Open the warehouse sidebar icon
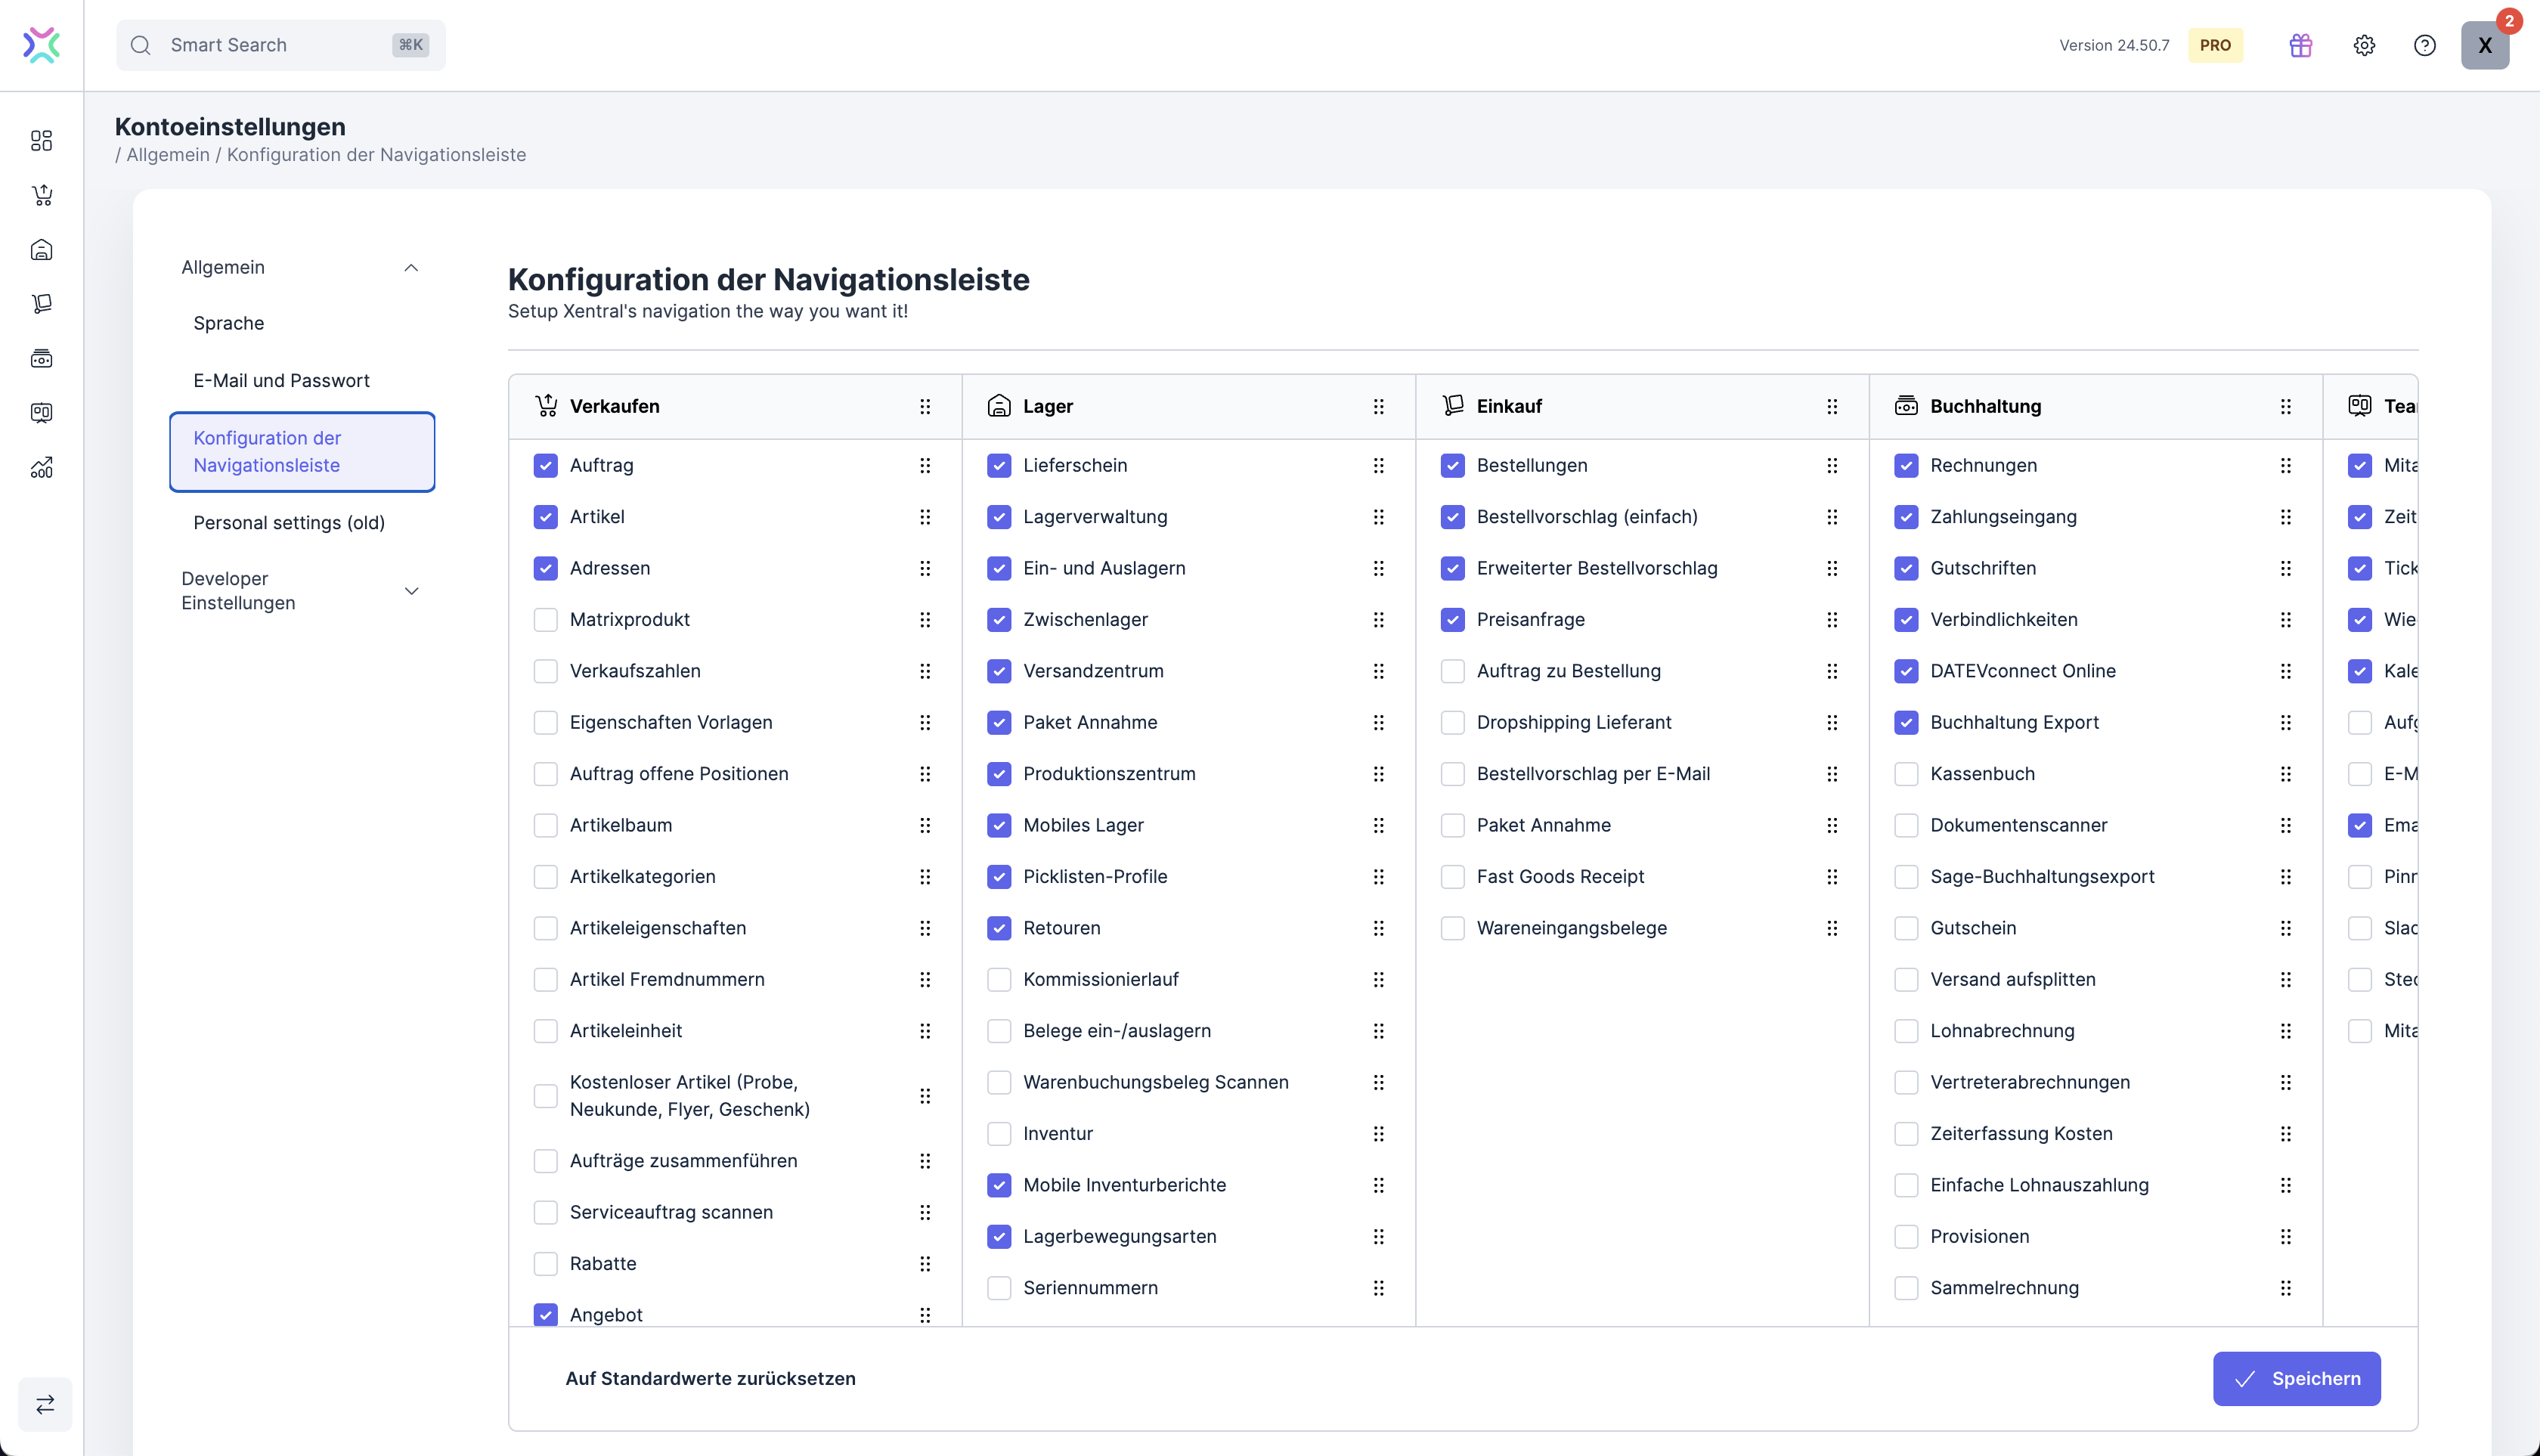 (x=41, y=249)
